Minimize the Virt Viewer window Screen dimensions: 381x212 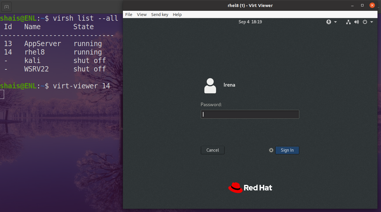click(352, 5)
